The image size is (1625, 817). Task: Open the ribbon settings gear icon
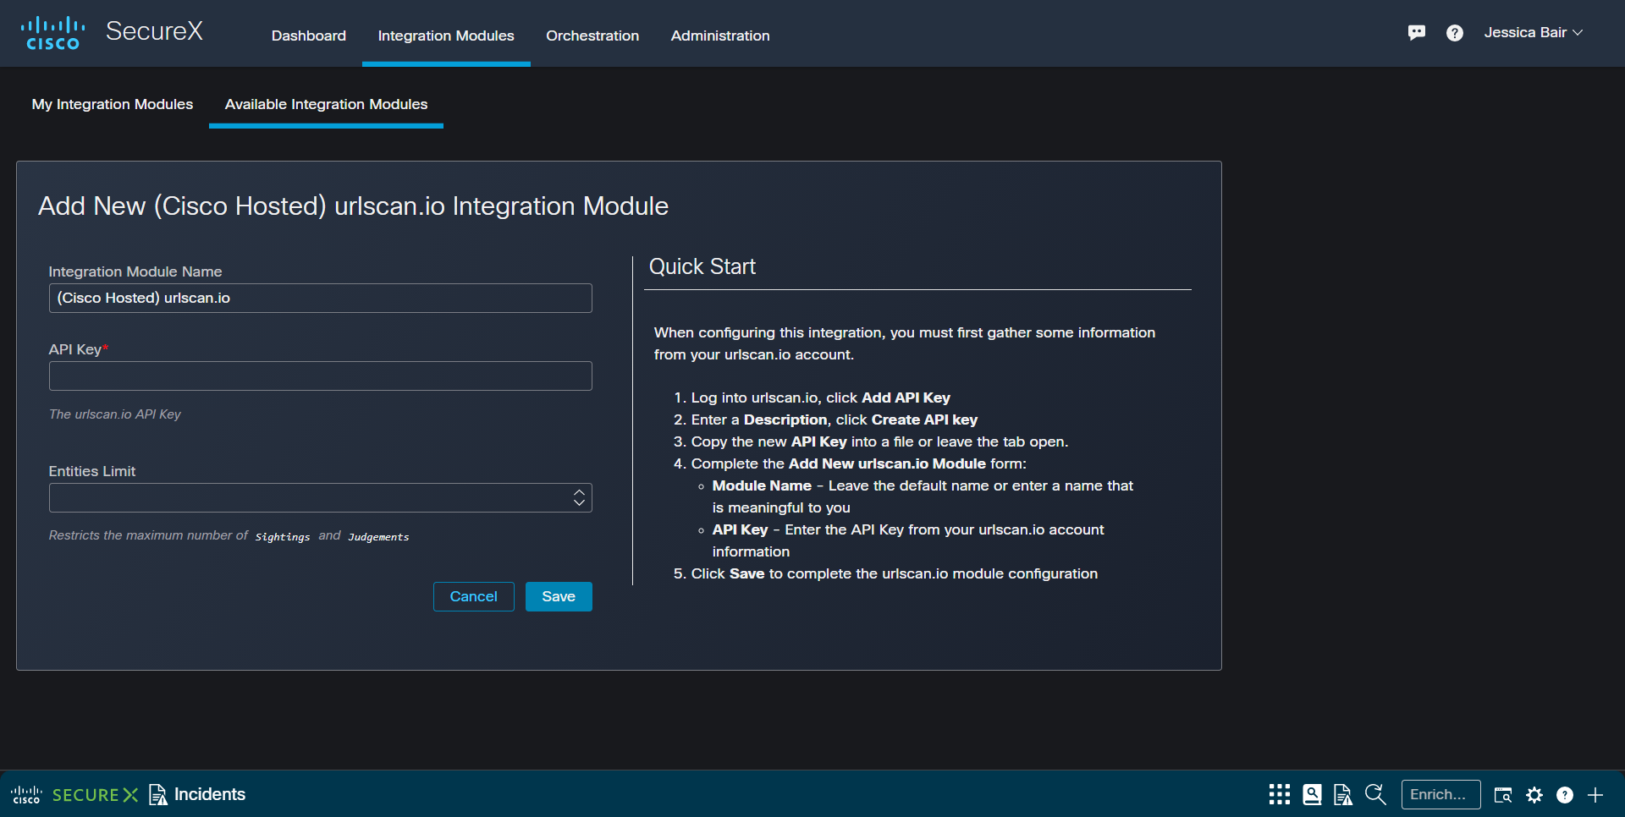[1534, 795]
